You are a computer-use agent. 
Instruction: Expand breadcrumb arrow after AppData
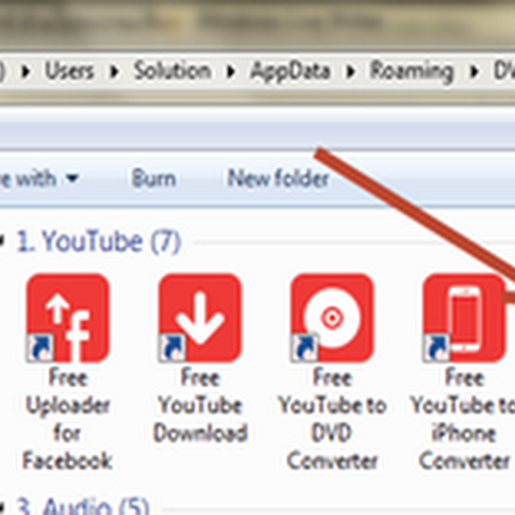pos(350,71)
